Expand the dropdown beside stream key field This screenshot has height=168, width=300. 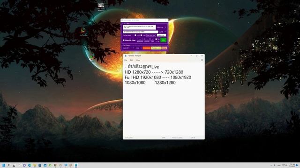coord(162,32)
